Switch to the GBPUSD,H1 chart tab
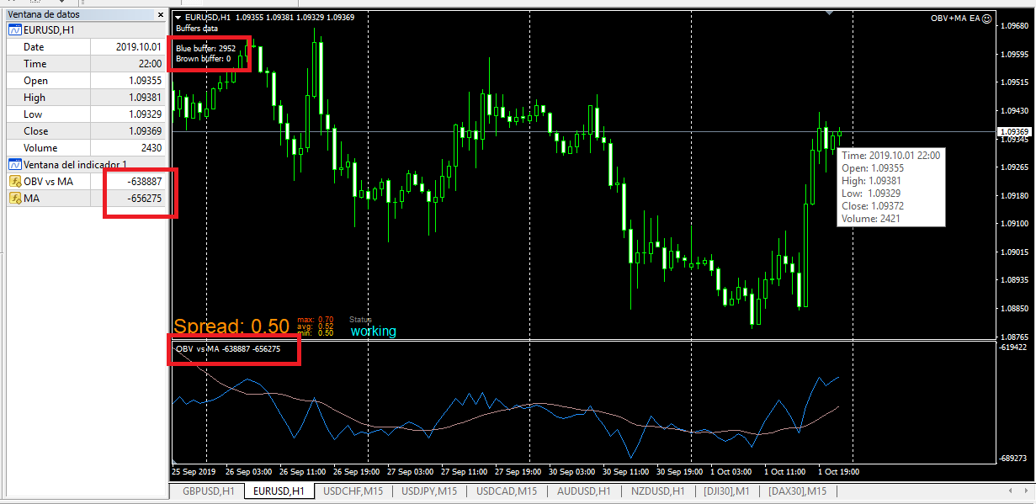1036x504 pixels. (208, 491)
